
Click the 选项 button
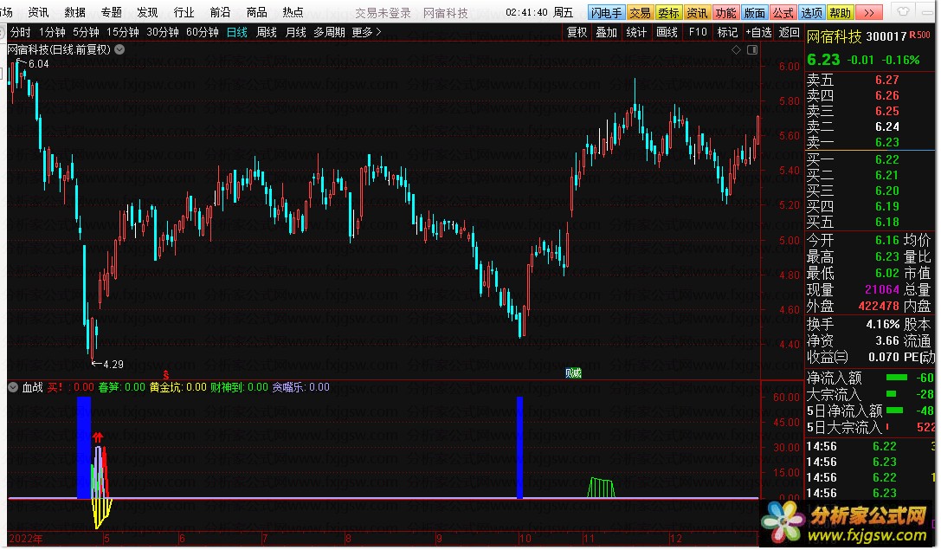pyautogui.click(x=811, y=13)
